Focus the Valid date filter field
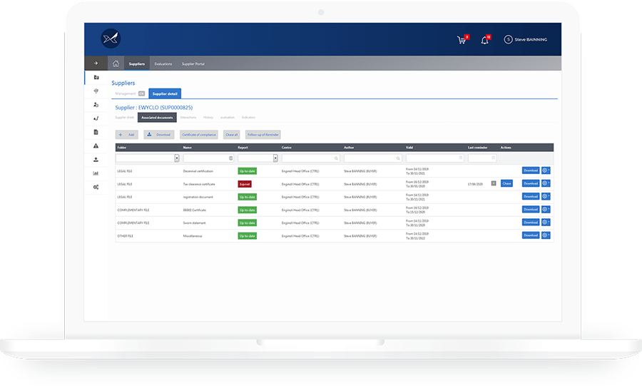Image resolution: width=642 pixels, height=388 pixels. [435, 158]
